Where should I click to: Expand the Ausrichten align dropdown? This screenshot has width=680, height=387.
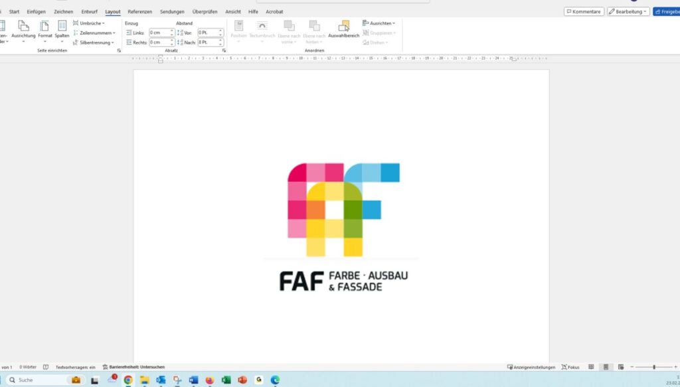(379, 23)
